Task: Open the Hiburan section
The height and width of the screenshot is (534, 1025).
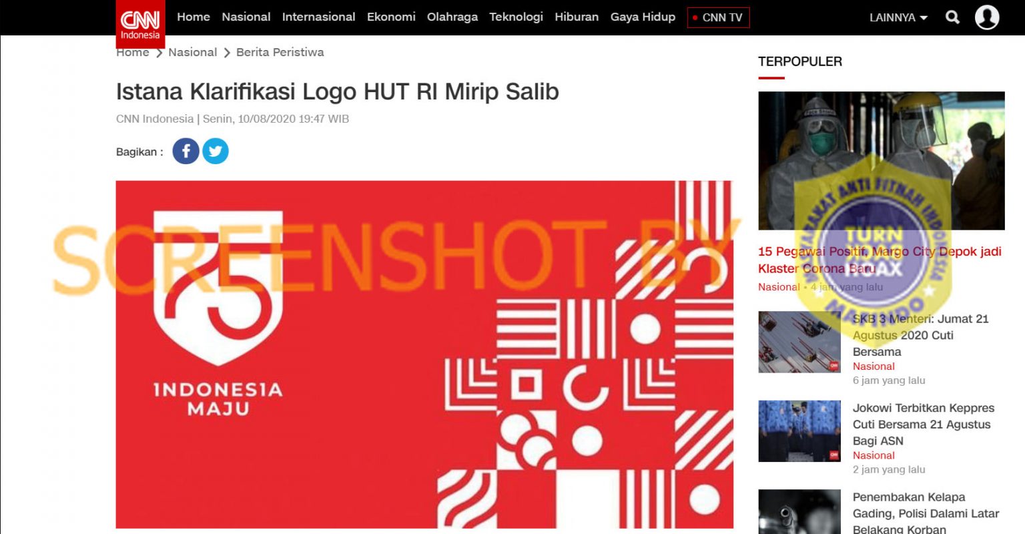Action: click(x=577, y=17)
